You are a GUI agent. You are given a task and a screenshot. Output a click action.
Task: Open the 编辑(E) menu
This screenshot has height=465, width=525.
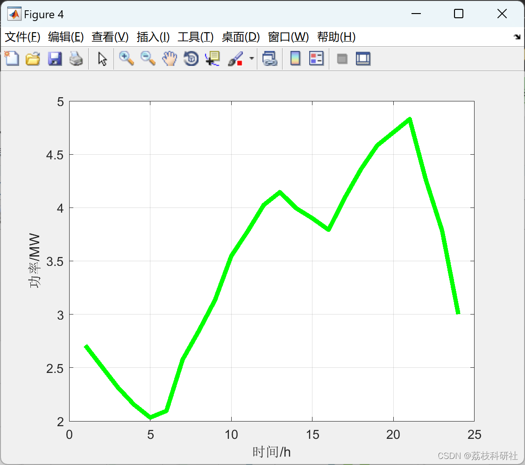[x=66, y=37]
